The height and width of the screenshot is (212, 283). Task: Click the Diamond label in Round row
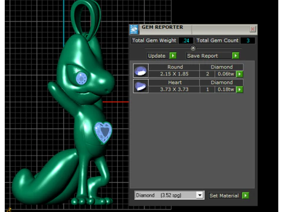[x=222, y=67]
